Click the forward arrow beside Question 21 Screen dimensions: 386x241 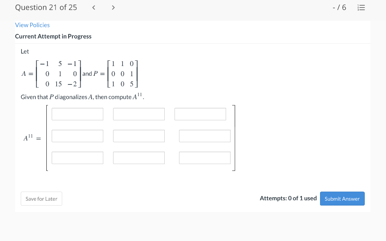[x=113, y=7]
